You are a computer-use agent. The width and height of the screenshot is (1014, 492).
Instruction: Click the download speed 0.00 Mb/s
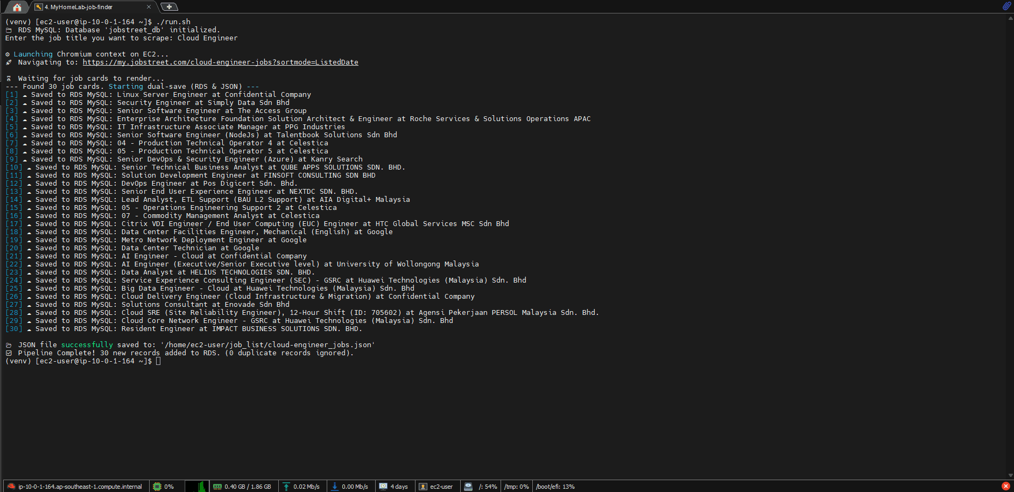355,487
